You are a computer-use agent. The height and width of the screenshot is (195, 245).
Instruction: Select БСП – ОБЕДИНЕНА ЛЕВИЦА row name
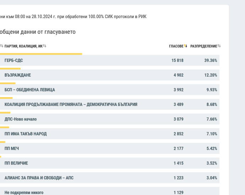pos(30,90)
